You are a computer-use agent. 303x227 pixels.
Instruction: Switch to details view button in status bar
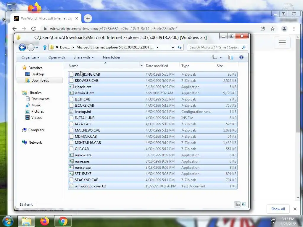click(238, 204)
